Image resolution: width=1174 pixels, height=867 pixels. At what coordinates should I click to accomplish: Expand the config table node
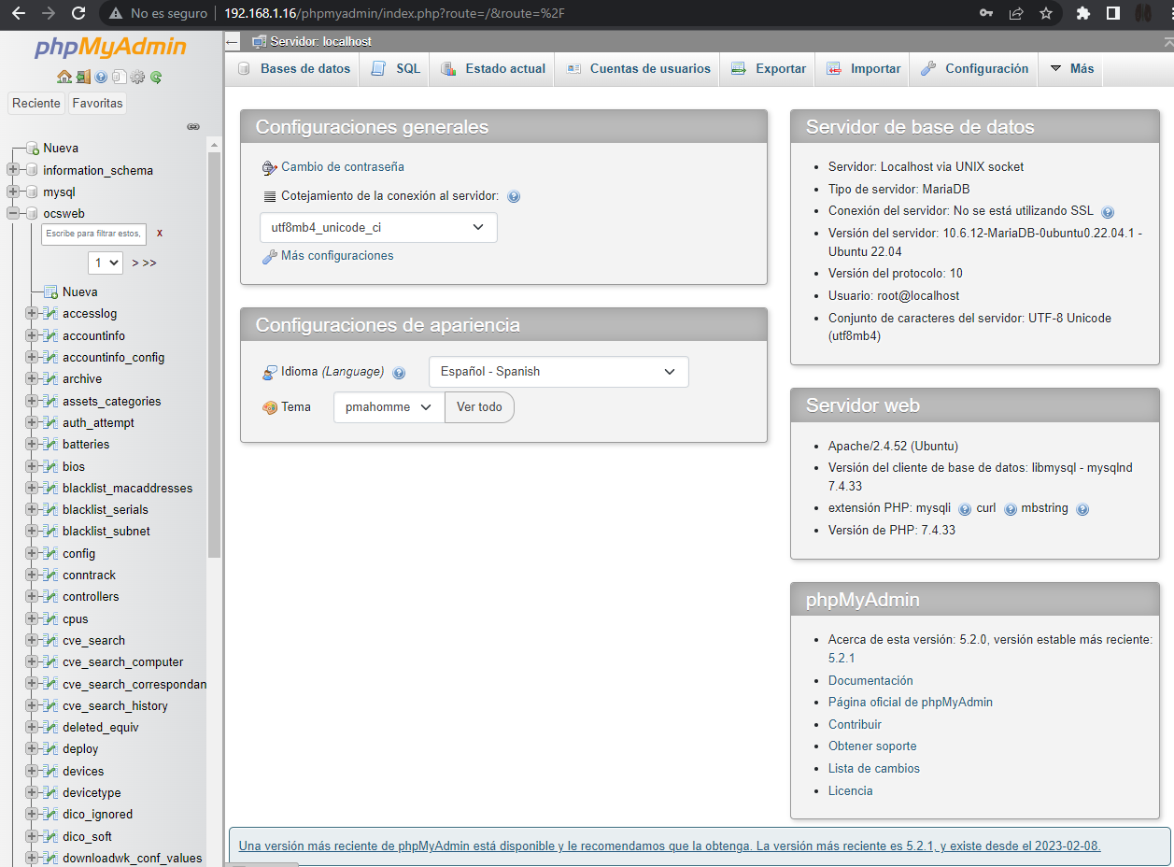pyautogui.click(x=32, y=553)
